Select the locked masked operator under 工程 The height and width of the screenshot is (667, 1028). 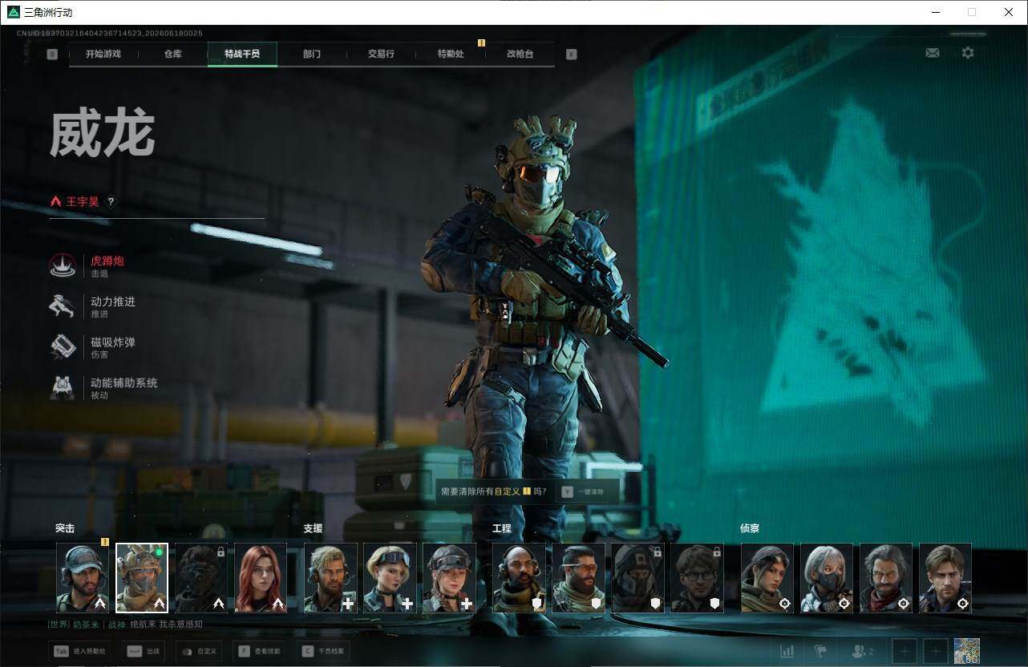[x=637, y=578]
